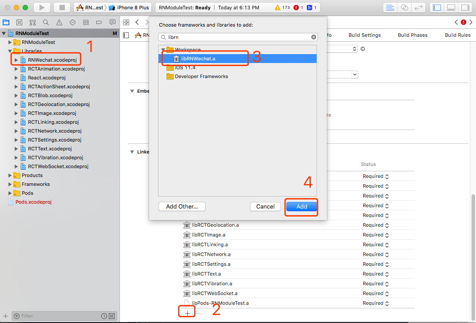Open the Project navigator folder icon
Image resolution: width=476 pixels, height=323 pixels.
tap(6, 23)
